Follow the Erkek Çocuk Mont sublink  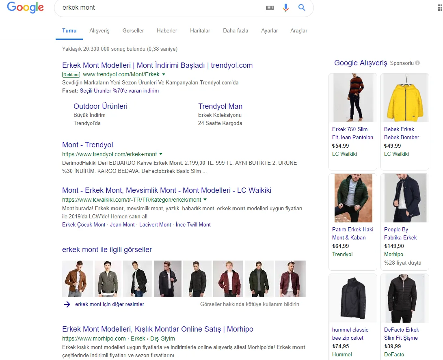click(84, 224)
